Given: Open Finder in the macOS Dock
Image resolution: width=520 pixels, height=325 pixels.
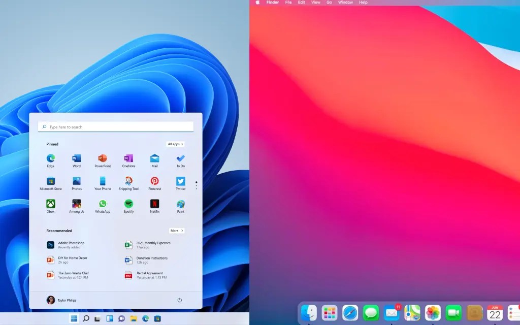Looking at the screenshot, I should click(x=309, y=313).
